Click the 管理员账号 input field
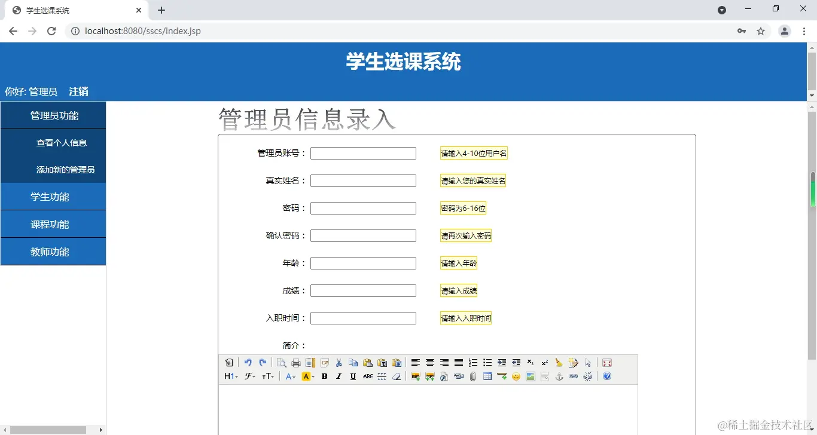The width and height of the screenshot is (817, 435). pyautogui.click(x=363, y=153)
